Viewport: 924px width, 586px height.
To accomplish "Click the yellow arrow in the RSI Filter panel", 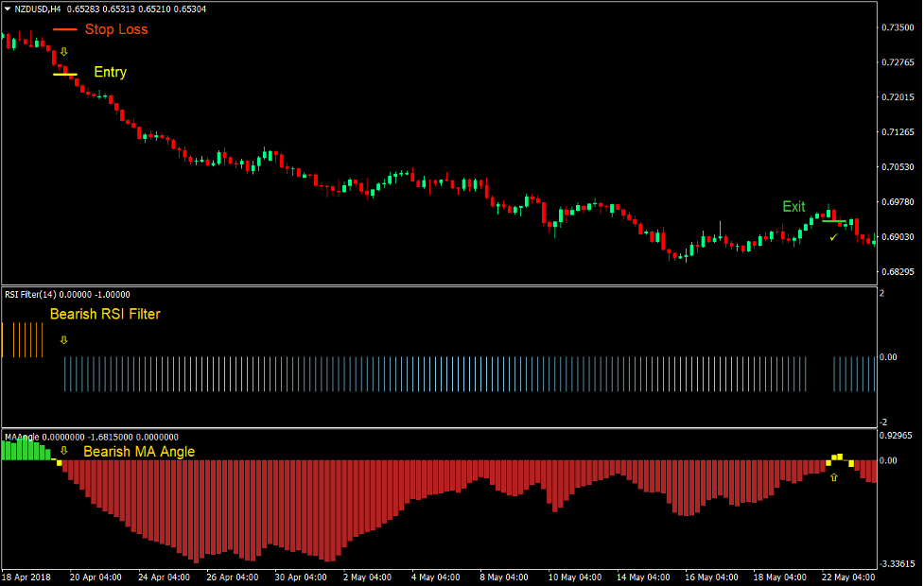I will 61,340.
